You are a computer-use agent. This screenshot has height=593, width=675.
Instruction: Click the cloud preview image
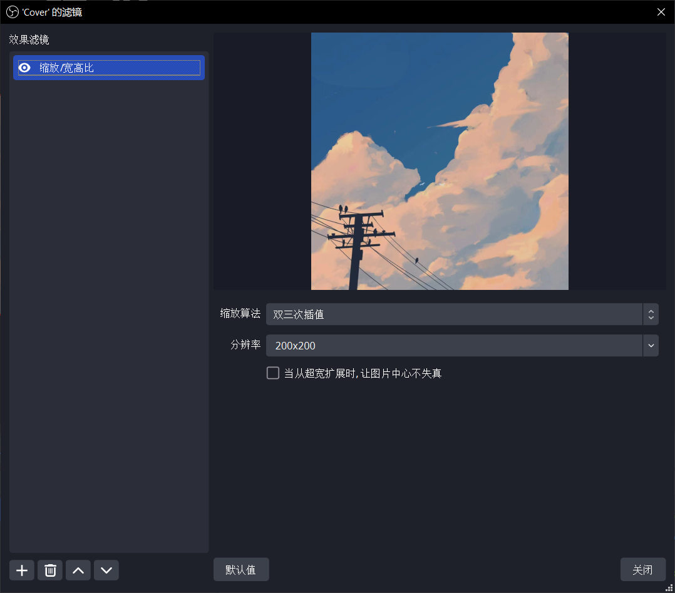[440, 161]
